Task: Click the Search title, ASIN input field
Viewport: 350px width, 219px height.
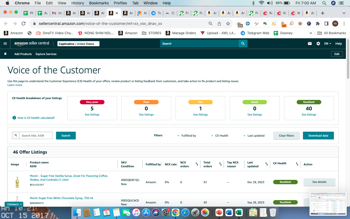Action: click(x=36, y=136)
